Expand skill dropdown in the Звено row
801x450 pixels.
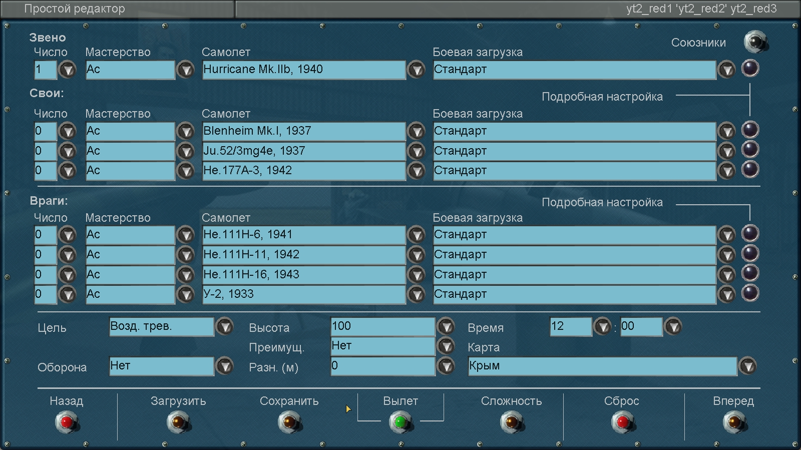click(x=185, y=70)
